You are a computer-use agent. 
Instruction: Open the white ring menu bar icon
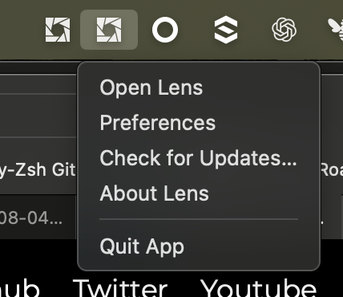(165, 30)
